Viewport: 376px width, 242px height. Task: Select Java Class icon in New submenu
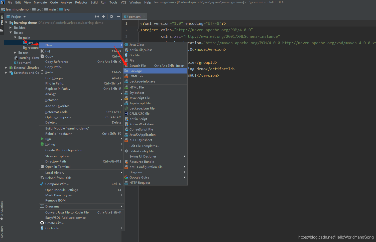126,44
